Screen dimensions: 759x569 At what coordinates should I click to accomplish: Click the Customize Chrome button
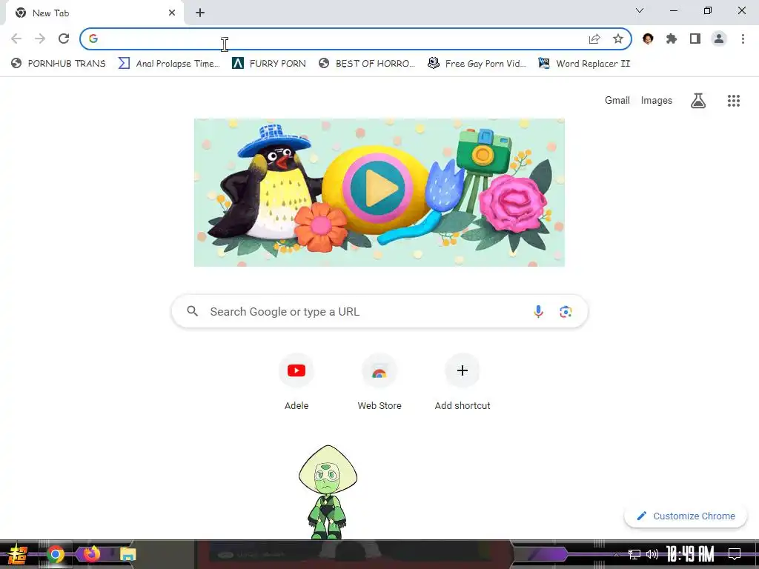click(x=686, y=516)
